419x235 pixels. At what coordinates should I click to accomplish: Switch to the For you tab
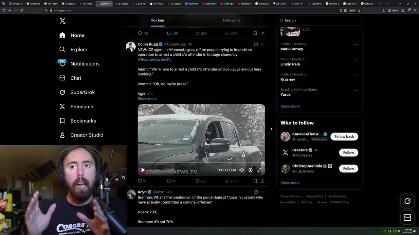[x=158, y=20]
